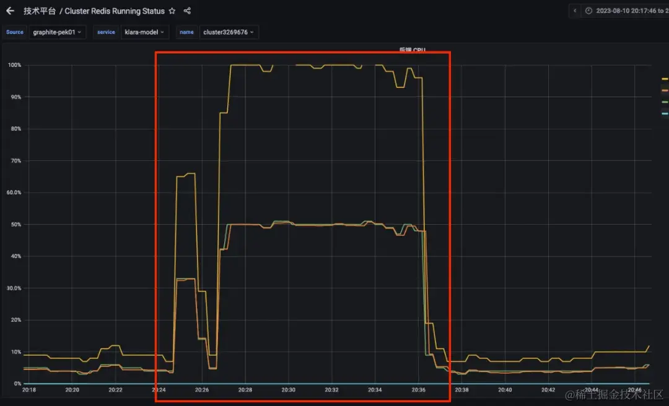Click the 20:36 time axis label

click(x=418, y=390)
